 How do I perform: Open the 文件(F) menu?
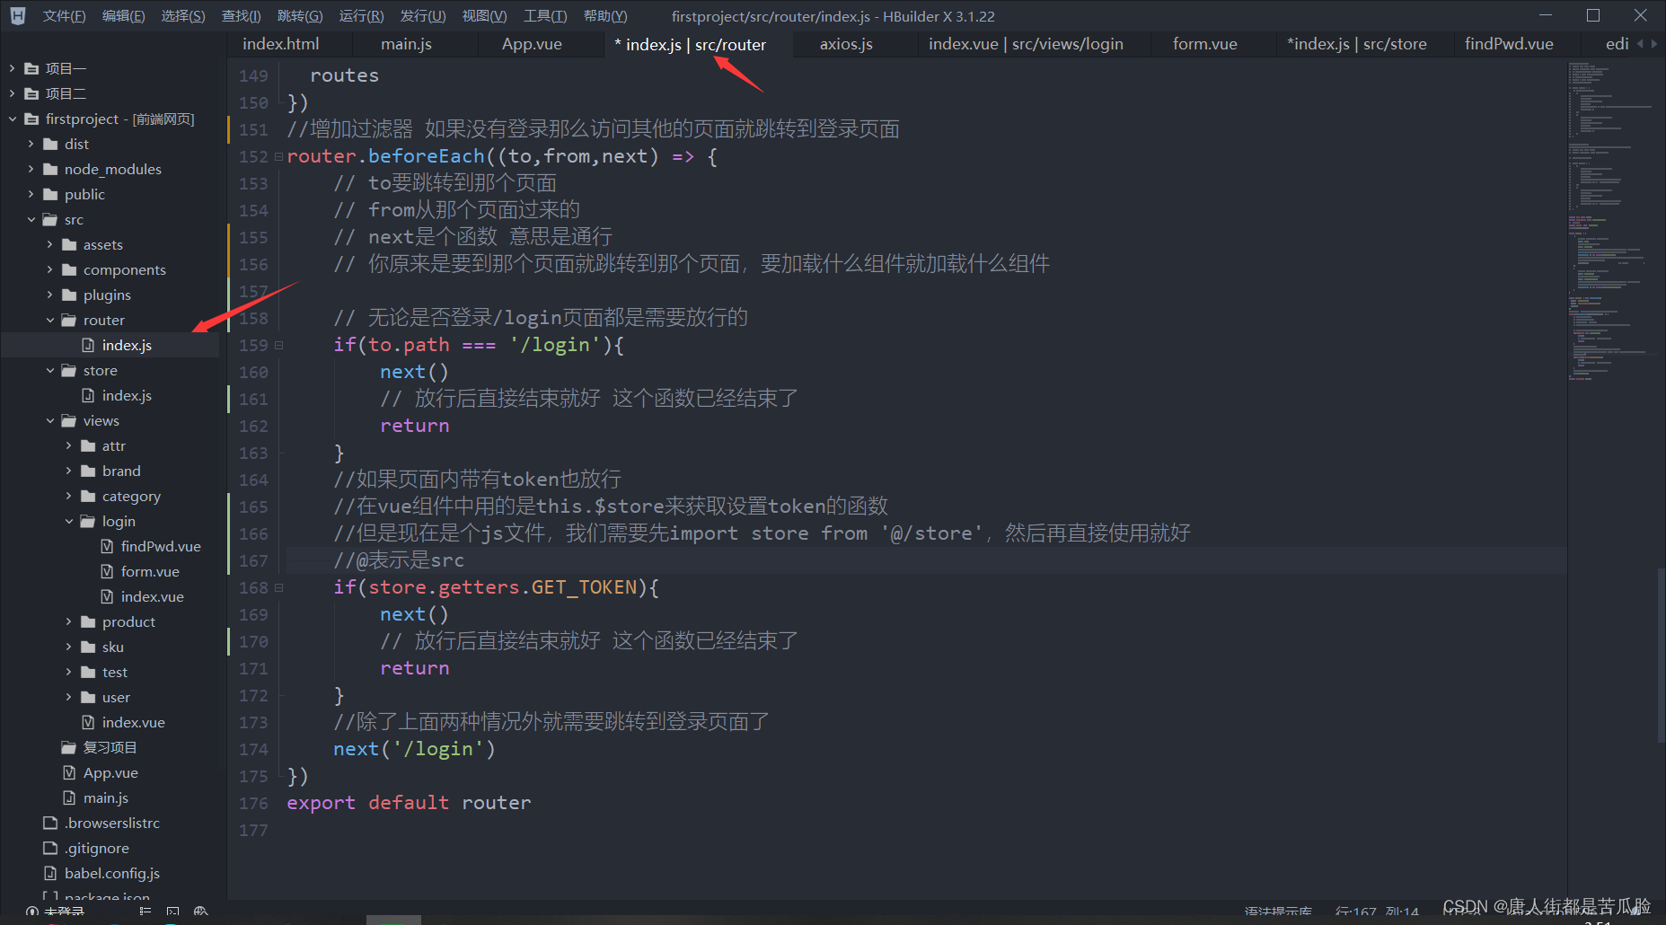[64, 16]
